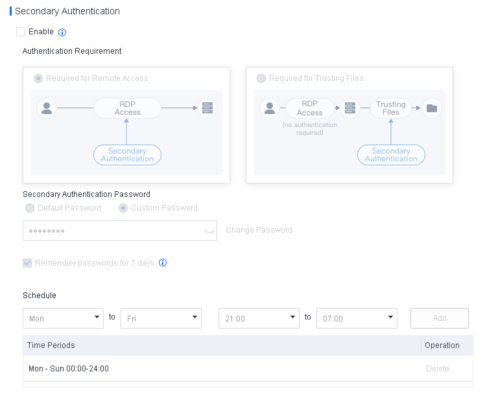Choose Custom Password radio button

(x=123, y=208)
